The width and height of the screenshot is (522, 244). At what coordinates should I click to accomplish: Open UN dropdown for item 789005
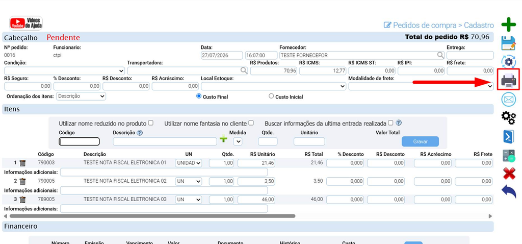189,200
